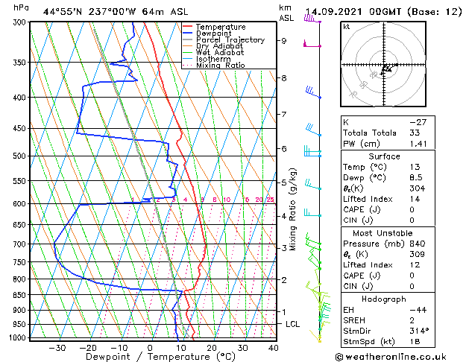The width and height of the screenshot is (469, 362).
Task: Click the Most Unstable theta-e value 309
Action: point(418,254)
